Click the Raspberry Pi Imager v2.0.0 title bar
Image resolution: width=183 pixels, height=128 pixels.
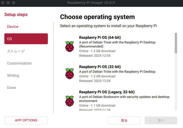click(91, 3)
